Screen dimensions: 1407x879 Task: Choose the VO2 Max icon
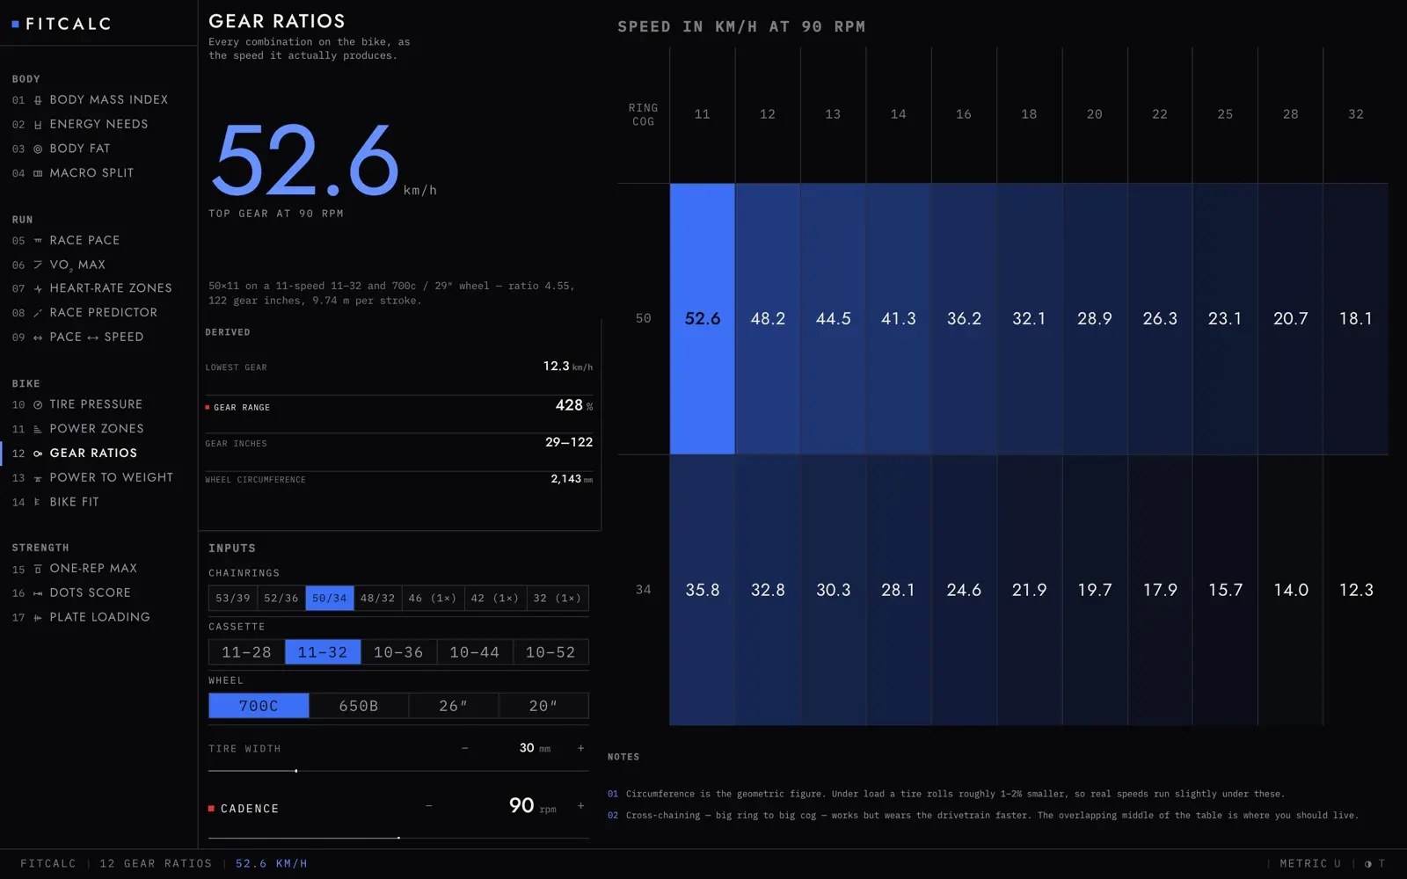tap(38, 265)
